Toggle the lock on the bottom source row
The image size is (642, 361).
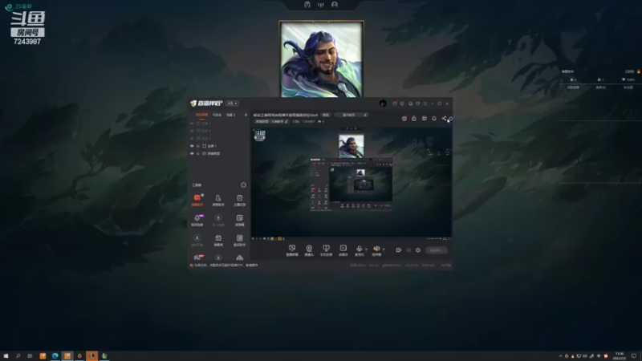pyautogui.click(x=197, y=153)
